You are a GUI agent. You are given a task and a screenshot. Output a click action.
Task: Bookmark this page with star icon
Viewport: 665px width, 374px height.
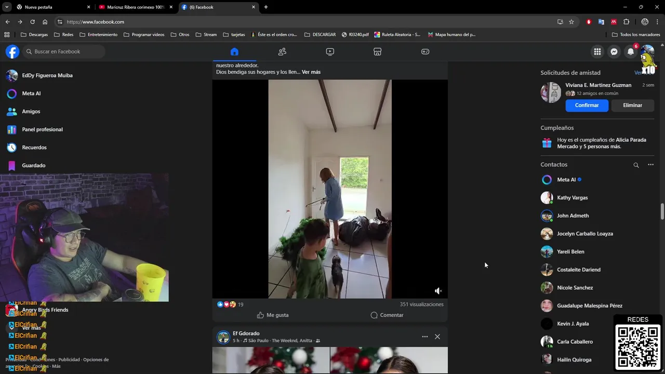click(571, 22)
